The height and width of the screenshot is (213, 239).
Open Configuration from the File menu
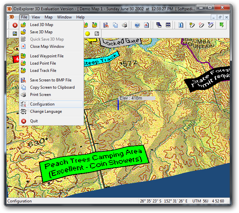(52, 104)
